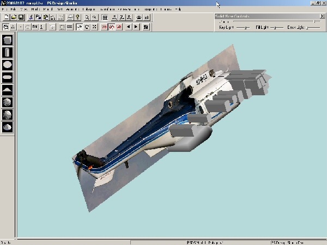This screenshot has width=327, height=245.
Task: Select the cone primitive tool
Action: pyautogui.click(x=8, y=89)
